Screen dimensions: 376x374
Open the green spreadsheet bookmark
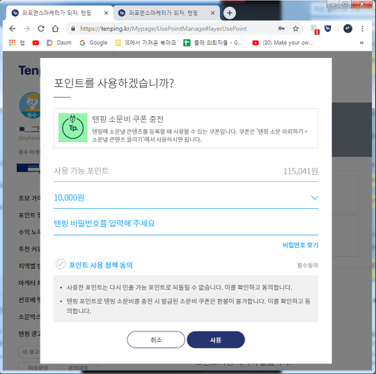click(x=212, y=42)
